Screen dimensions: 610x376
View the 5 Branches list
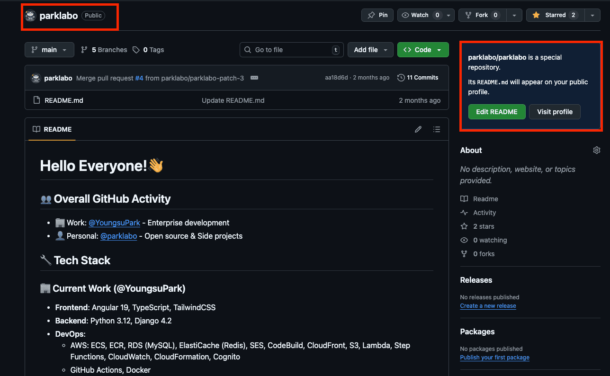pyautogui.click(x=104, y=50)
